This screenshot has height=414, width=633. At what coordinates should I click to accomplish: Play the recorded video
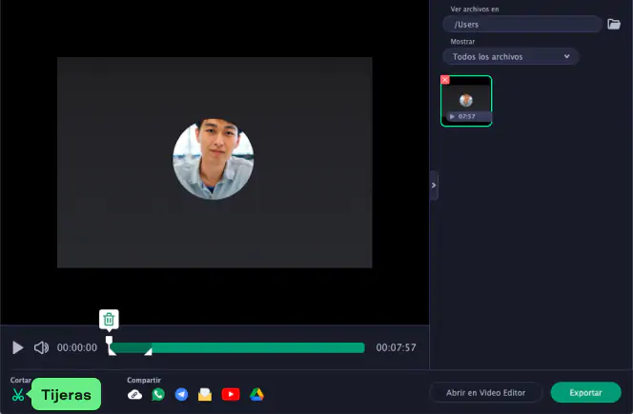pyautogui.click(x=18, y=347)
